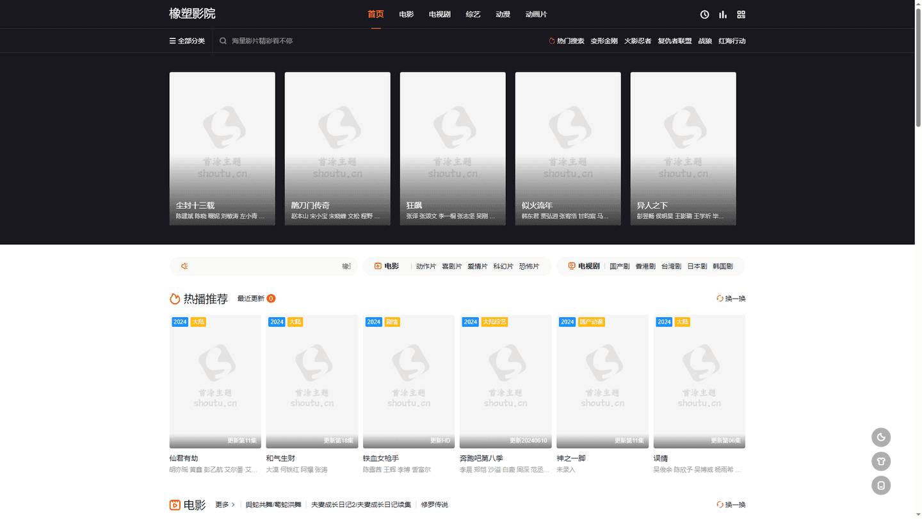The width and height of the screenshot is (922, 519).
Task: Open the mobile phone floating button
Action: point(881,485)
